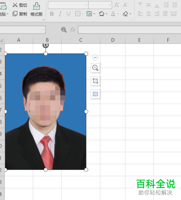Click the right-middle handle of the photo

tap(86, 112)
